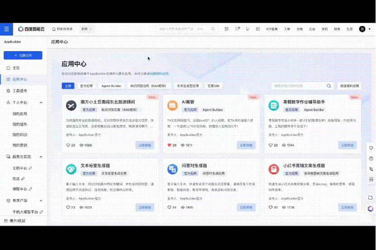Screen dimensions: 376x250
Task: Open the 千帆大模型平台 external link
Action: 28,212
